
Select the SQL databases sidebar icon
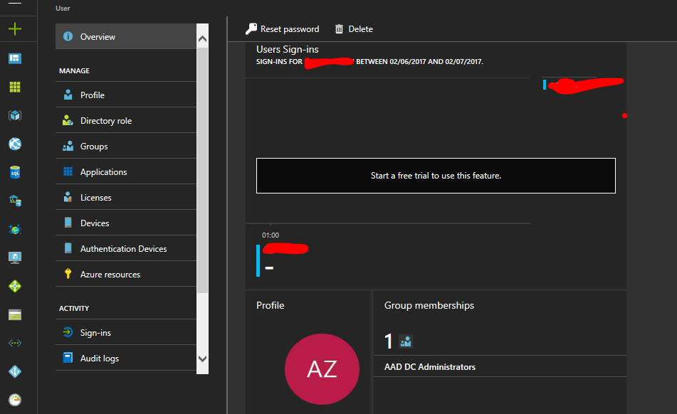[x=15, y=172]
